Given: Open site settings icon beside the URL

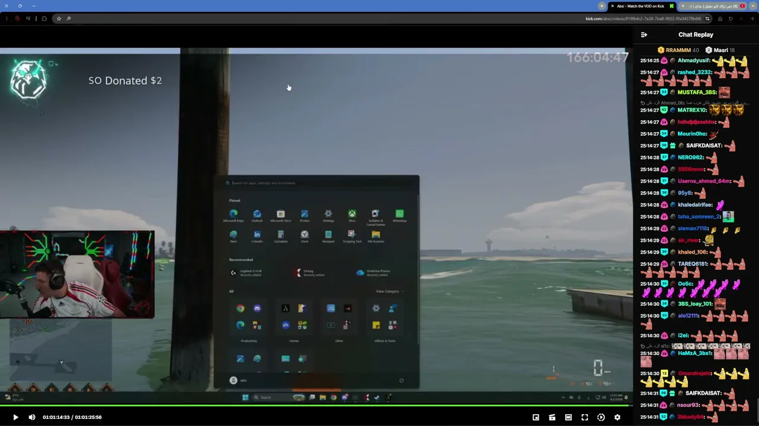Looking at the screenshot, I should pyautogui.click(x=707, y=19).
